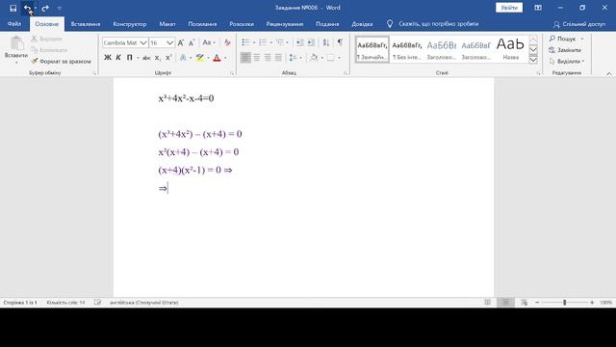Screen dimensions: 616x347
Task: Justify the text
Action: pos(278,58)
